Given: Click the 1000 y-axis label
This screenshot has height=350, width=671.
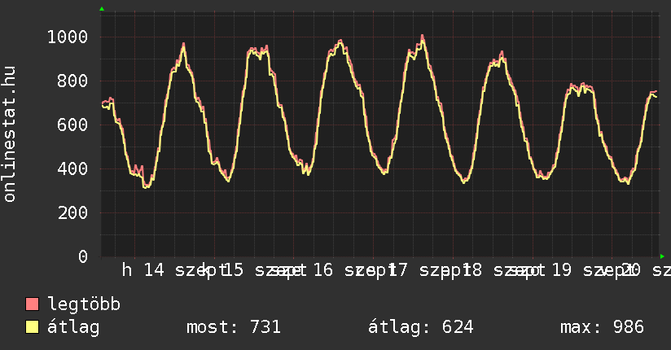Looking at the screenshot, I should click(68, 37).
